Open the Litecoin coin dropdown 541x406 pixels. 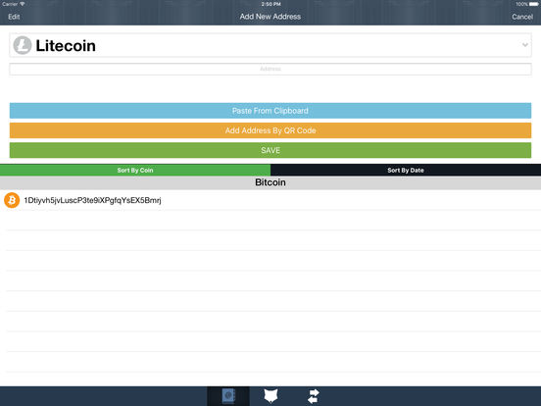pos(270,45)
